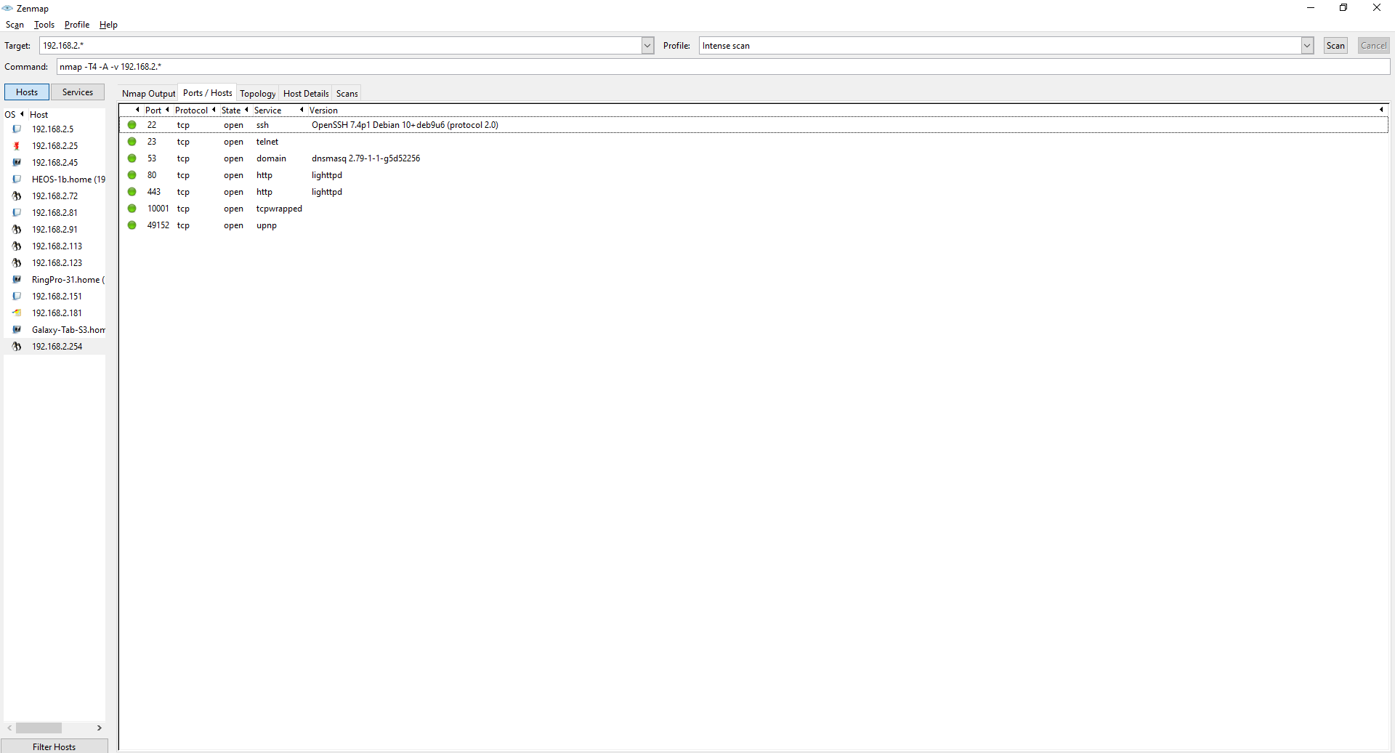Click the green status dot for port 49152
The image size is (1395, 753).
coord(132,225)
